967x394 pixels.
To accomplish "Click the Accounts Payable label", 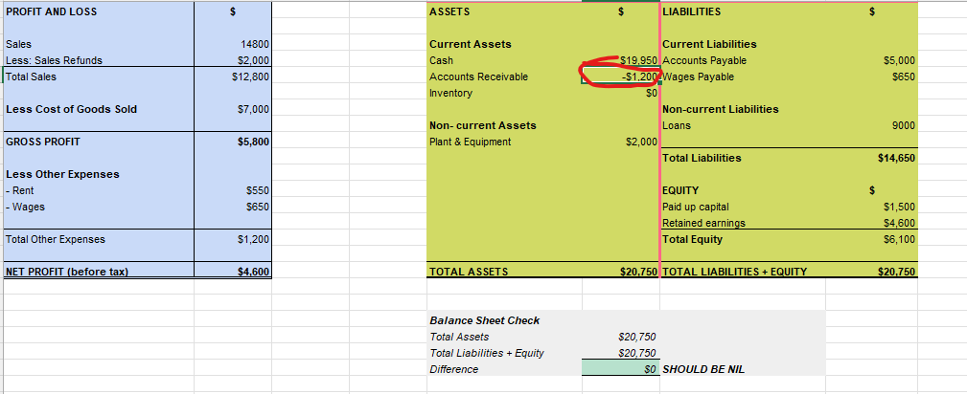I will point(704,60).
